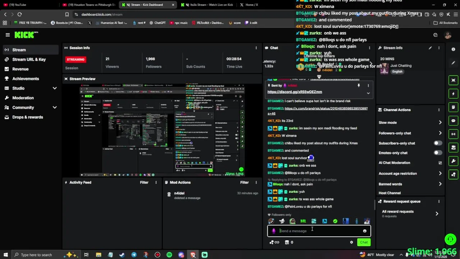Viewport: 460px width, 259px height.
Task: Open the Mod Actions three-dot menu
Action: click(256, 182)
